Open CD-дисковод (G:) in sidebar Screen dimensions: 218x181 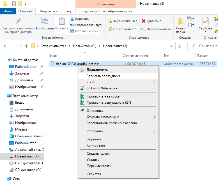pos(25,170)
